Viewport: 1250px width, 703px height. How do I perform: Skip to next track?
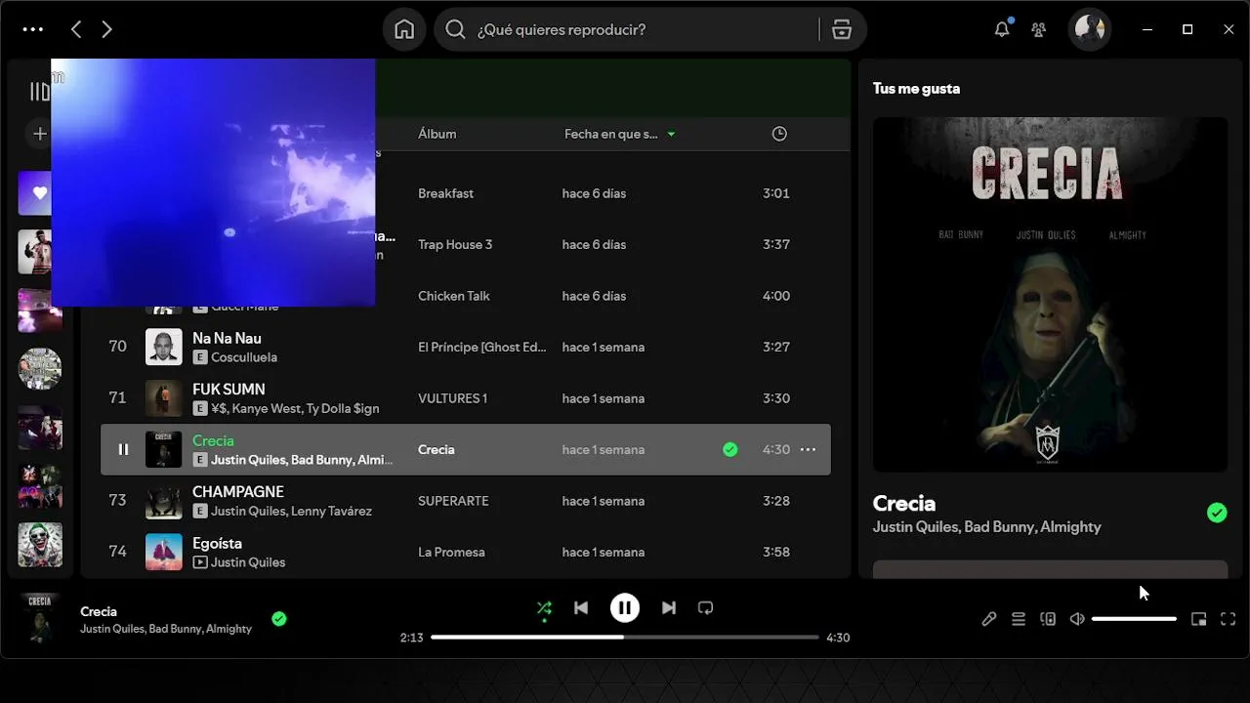click(669, 608)
